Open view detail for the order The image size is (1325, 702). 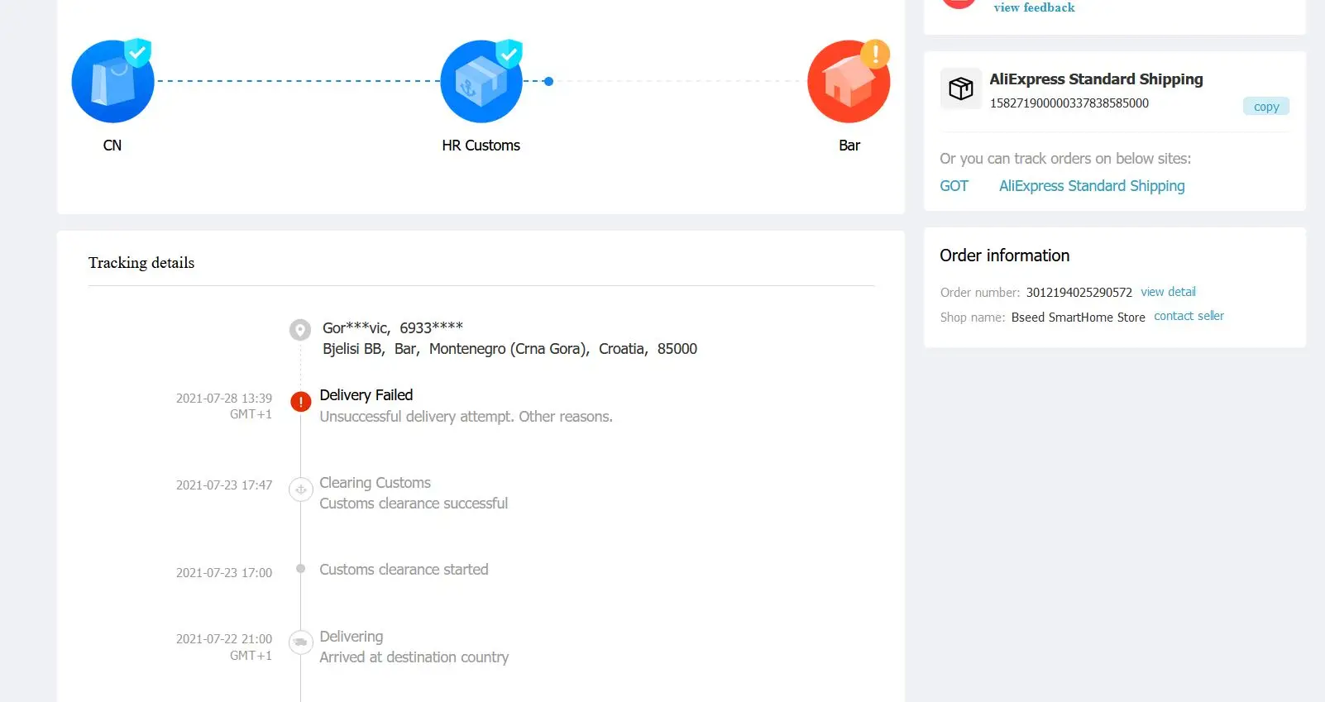point(1168,292)
